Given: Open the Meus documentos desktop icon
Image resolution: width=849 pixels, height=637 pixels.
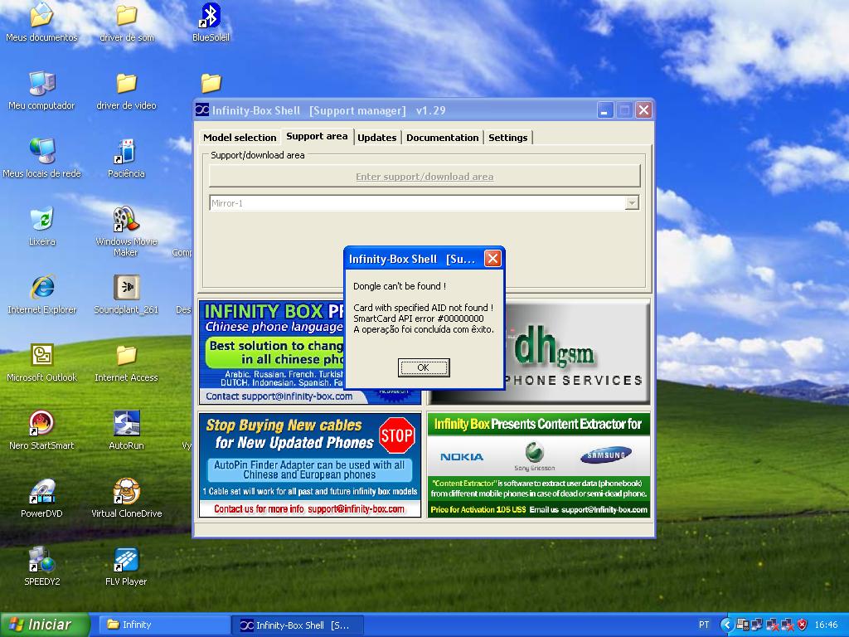Looking at the screenshot, I should coord(41,22).
